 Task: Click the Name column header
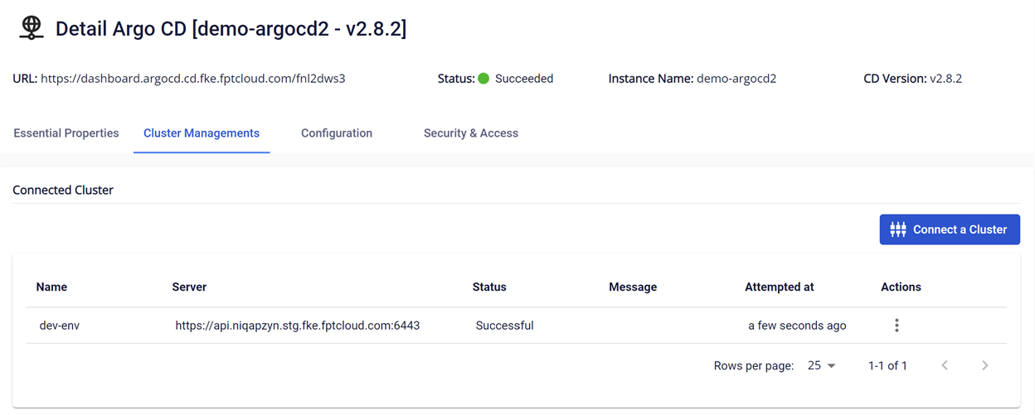51,287
